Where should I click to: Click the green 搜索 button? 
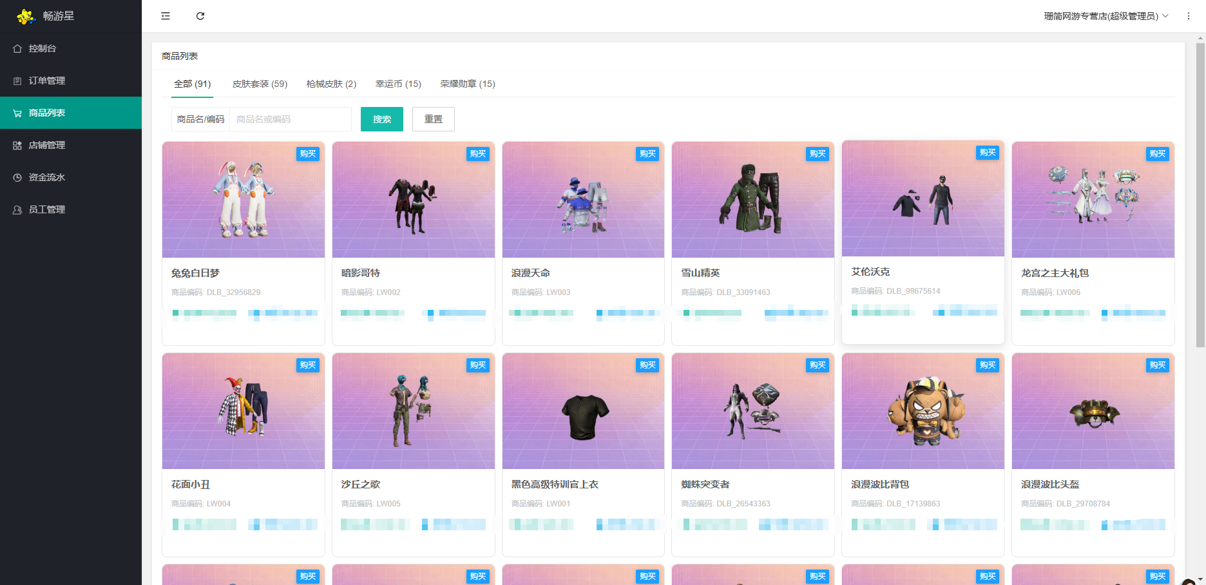click(x=382, y=119)
